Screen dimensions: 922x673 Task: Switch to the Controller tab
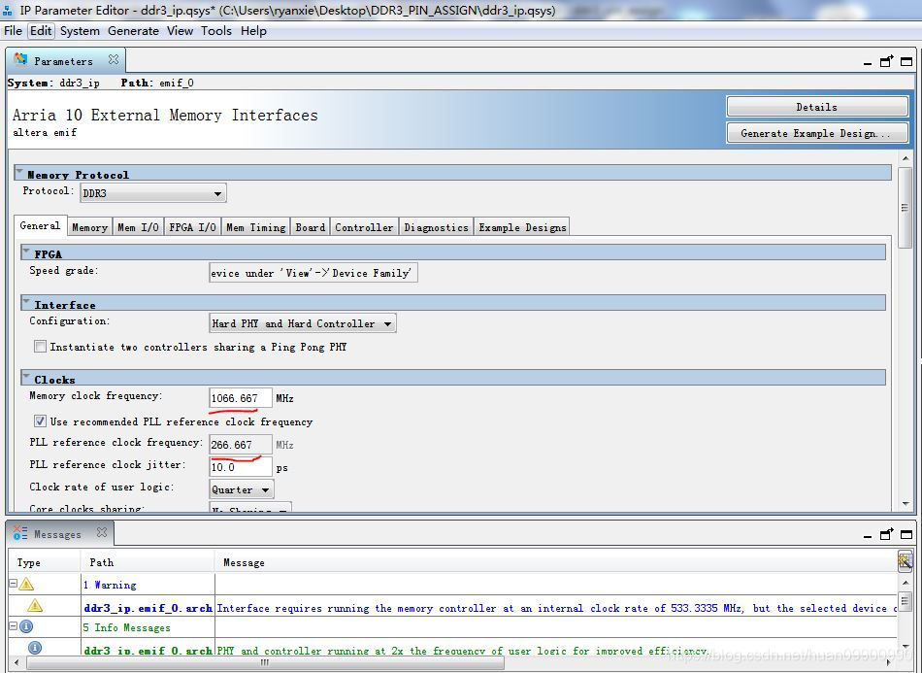(364, 227)
